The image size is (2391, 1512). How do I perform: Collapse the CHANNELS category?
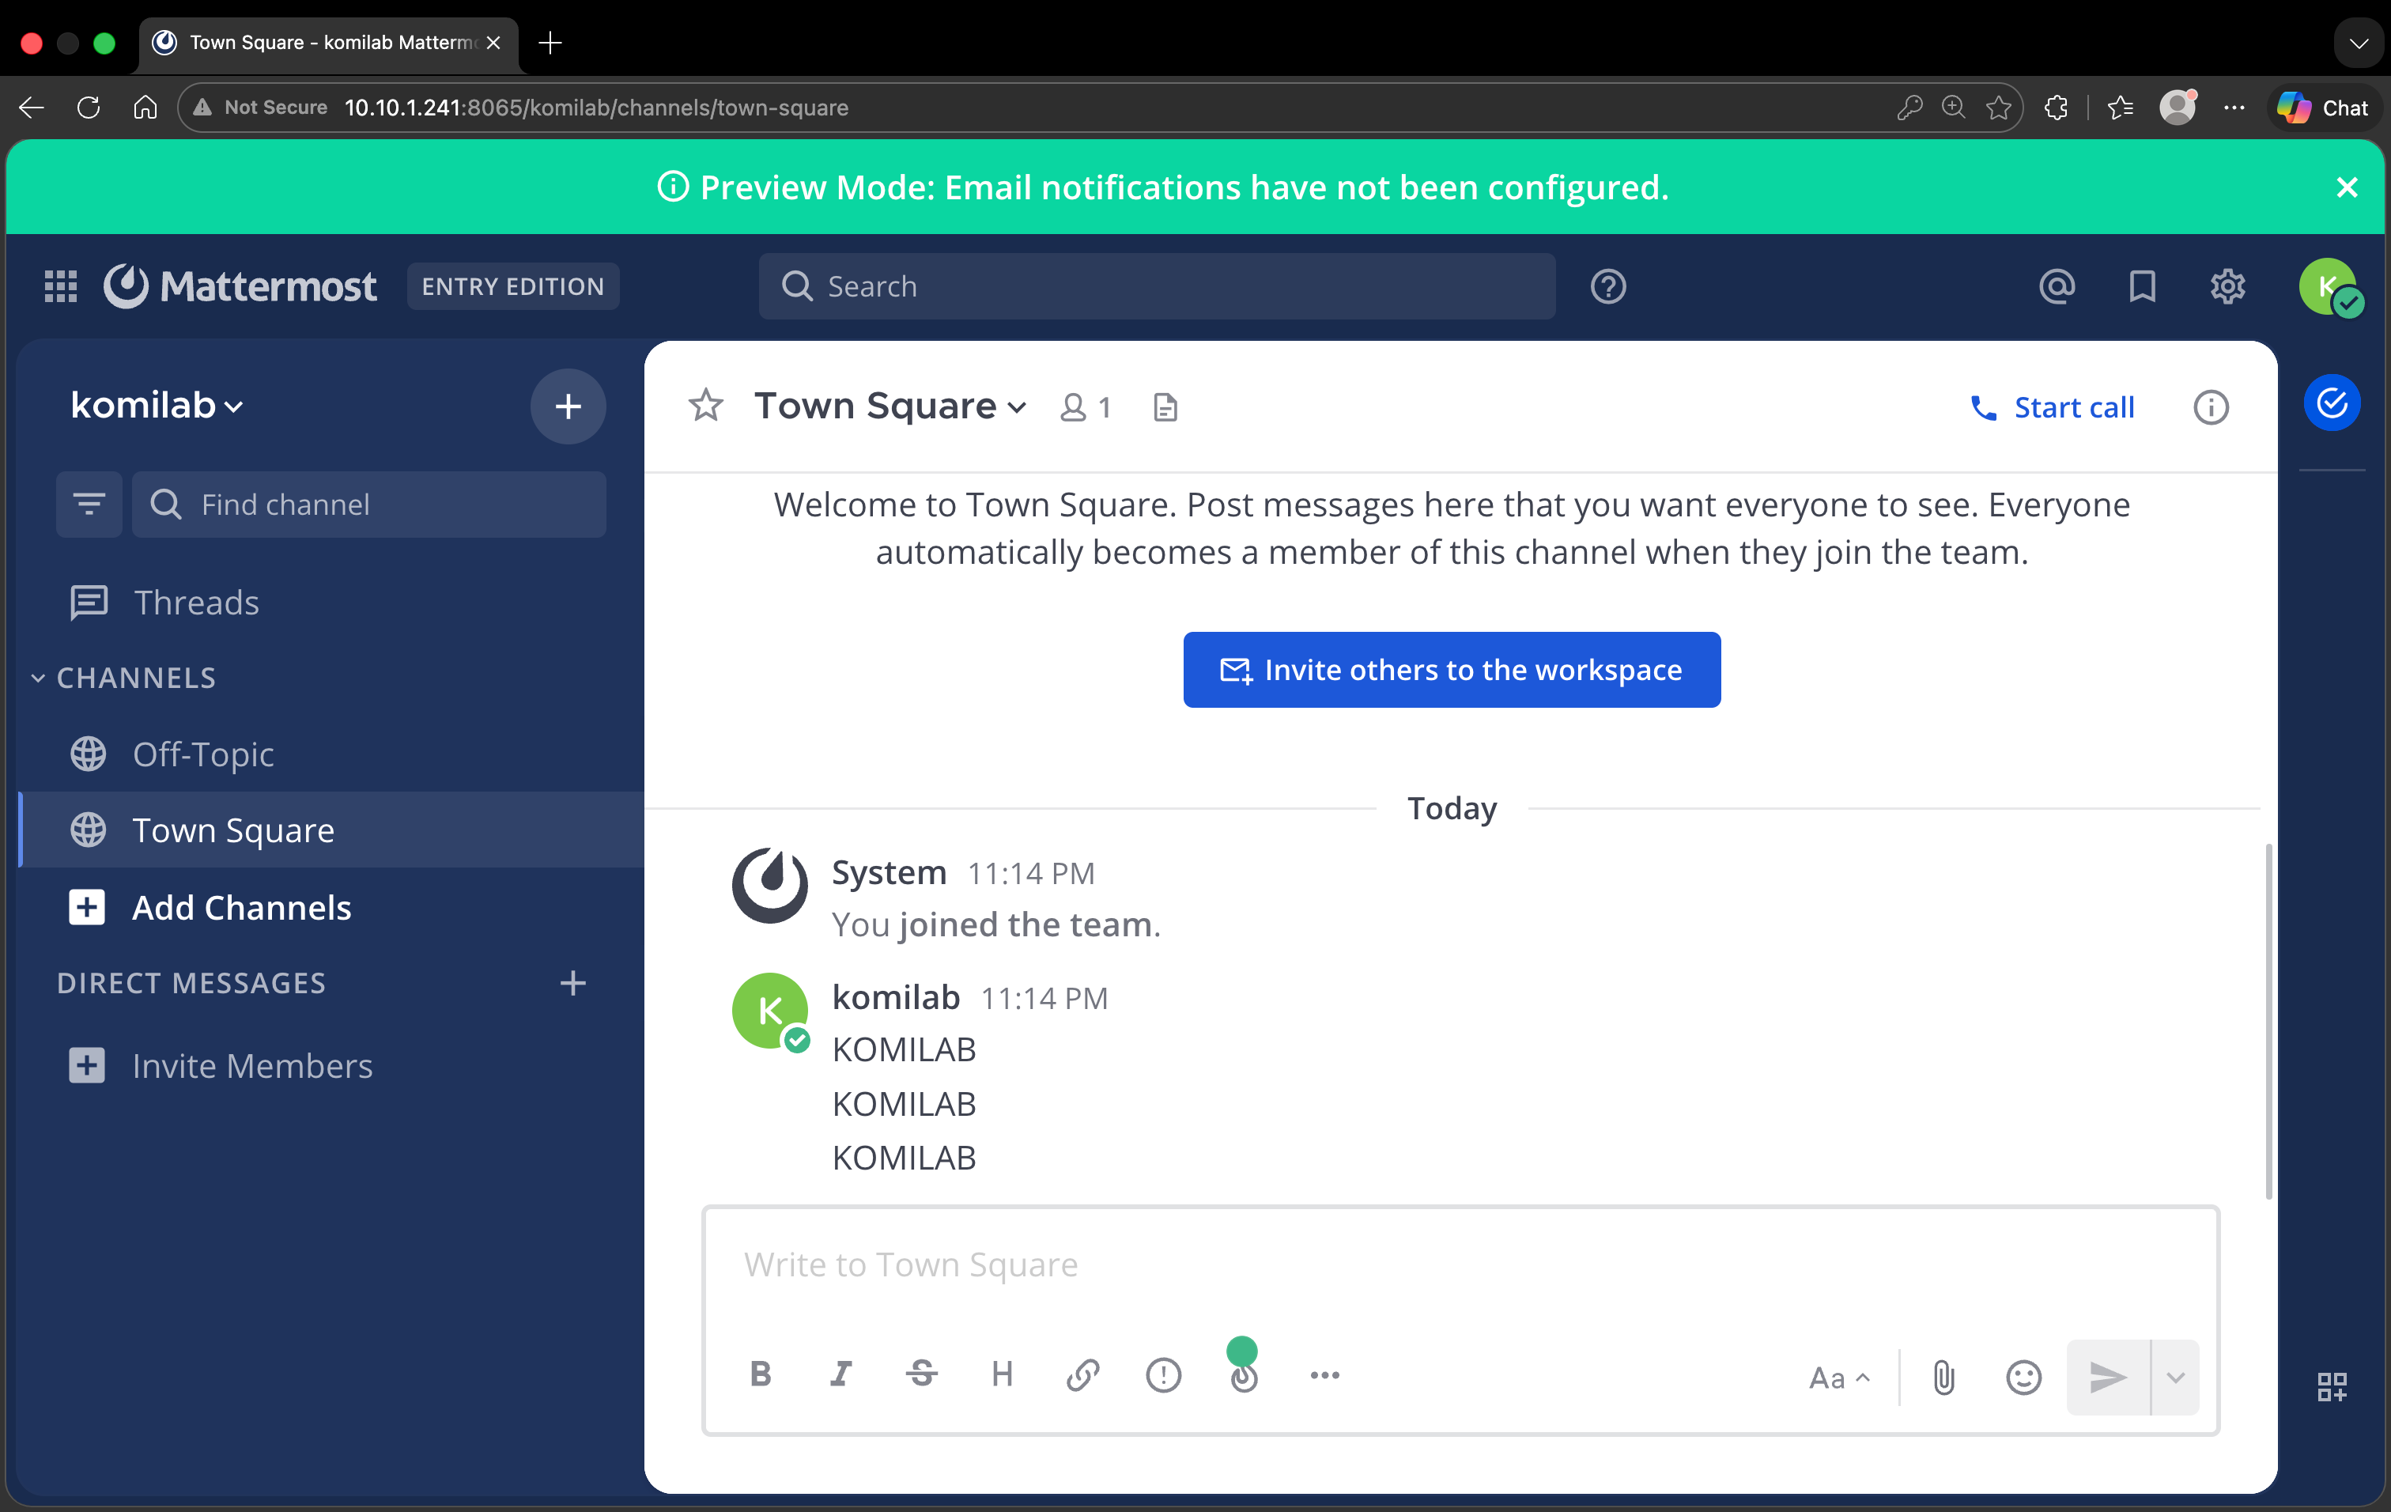point(124,678)
